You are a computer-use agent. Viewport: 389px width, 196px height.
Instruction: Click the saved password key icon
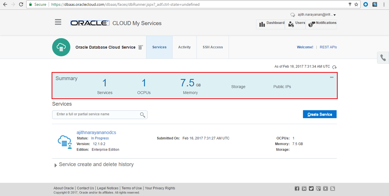coord(350,5)
